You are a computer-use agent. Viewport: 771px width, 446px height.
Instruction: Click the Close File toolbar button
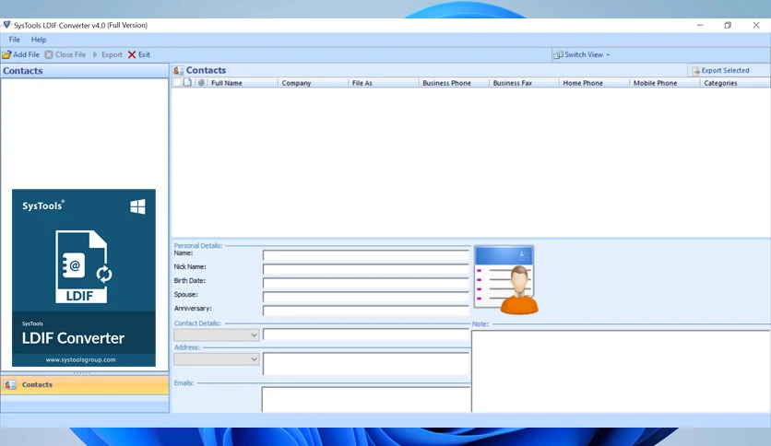(65, 54)
